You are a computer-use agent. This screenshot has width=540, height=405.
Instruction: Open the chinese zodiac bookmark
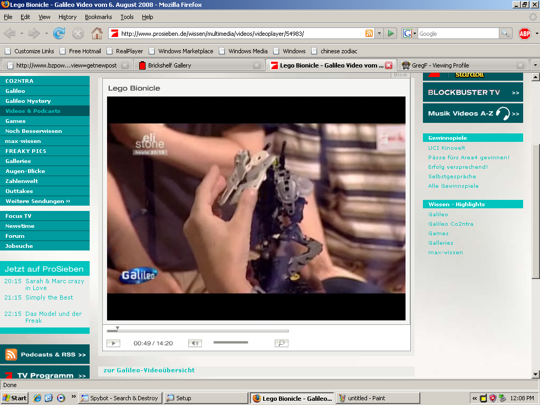click(x=334, y=51)
